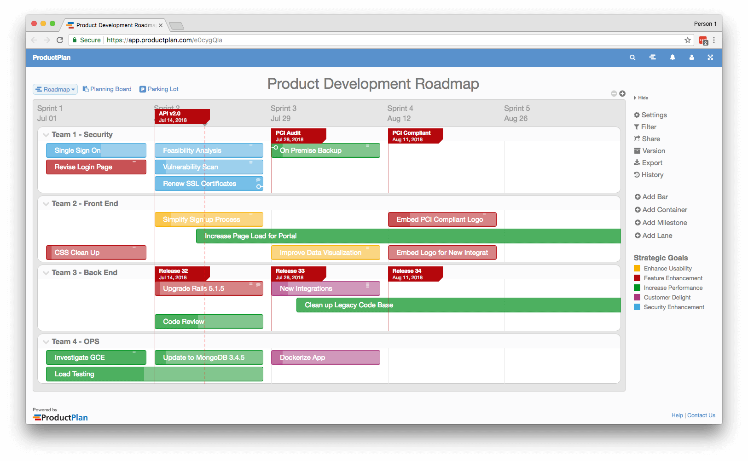748x461 pixels.
Task: Open the Contact Us link
Action: point(701,415)
